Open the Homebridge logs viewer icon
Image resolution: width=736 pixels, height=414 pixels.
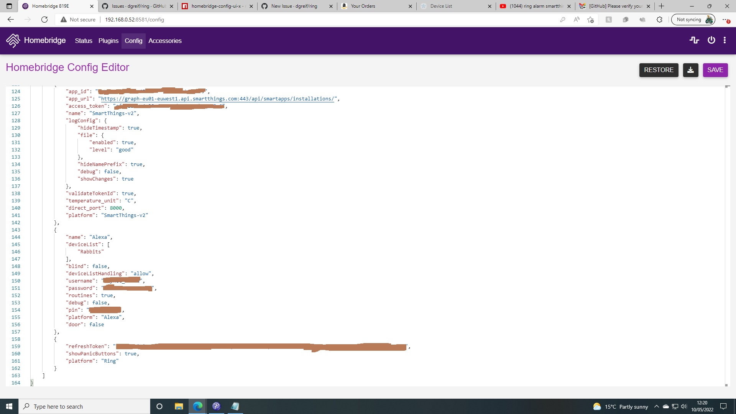click(x=695, y=40)
